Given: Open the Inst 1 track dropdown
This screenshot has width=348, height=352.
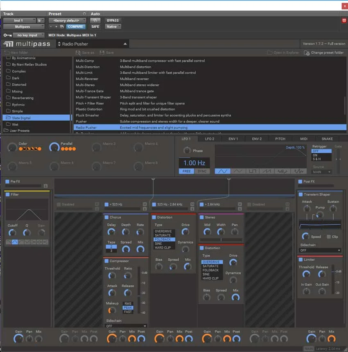Looking at the screenshot, I should coord(20,20).
